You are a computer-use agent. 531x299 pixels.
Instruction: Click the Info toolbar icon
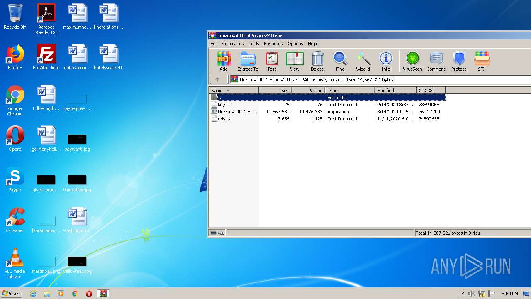386,61
